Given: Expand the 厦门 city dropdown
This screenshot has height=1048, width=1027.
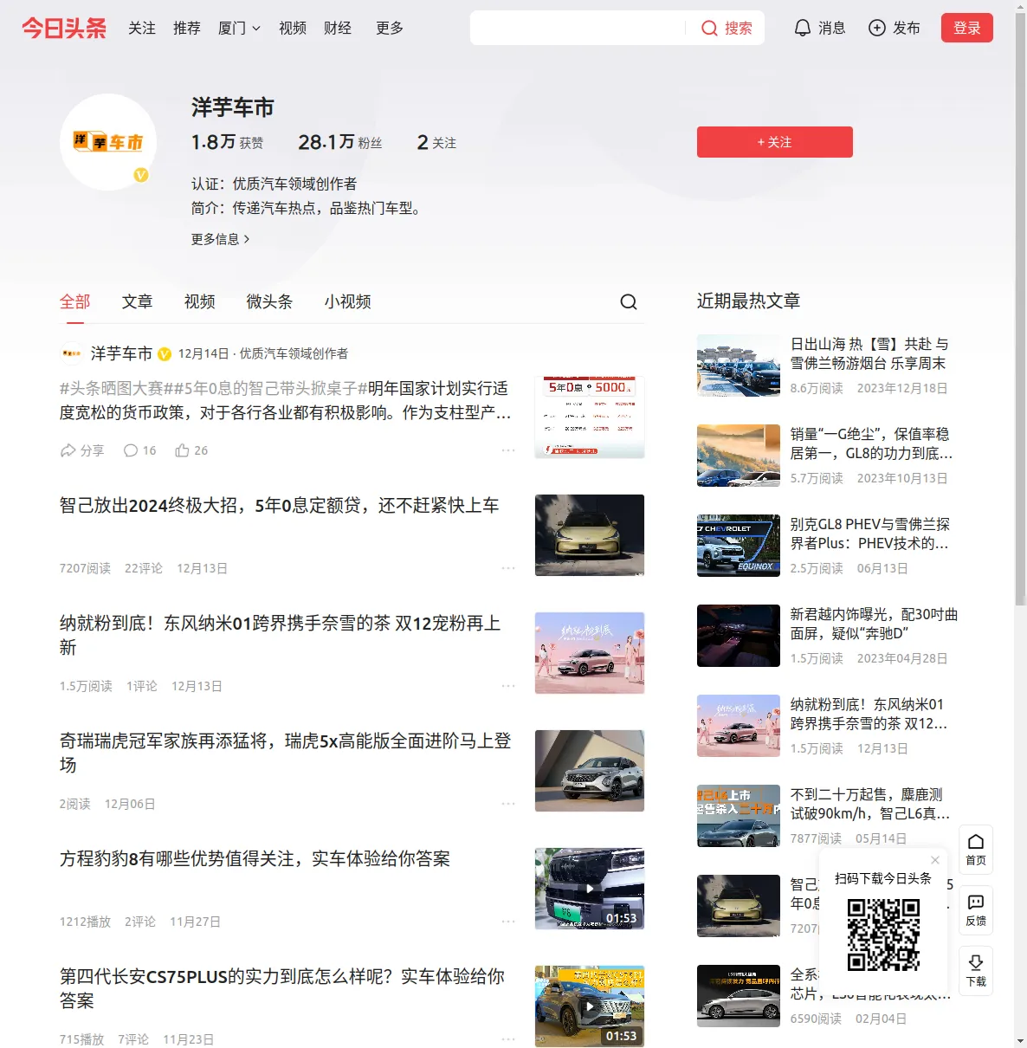Looking at the screenshot, I should 239,29.
